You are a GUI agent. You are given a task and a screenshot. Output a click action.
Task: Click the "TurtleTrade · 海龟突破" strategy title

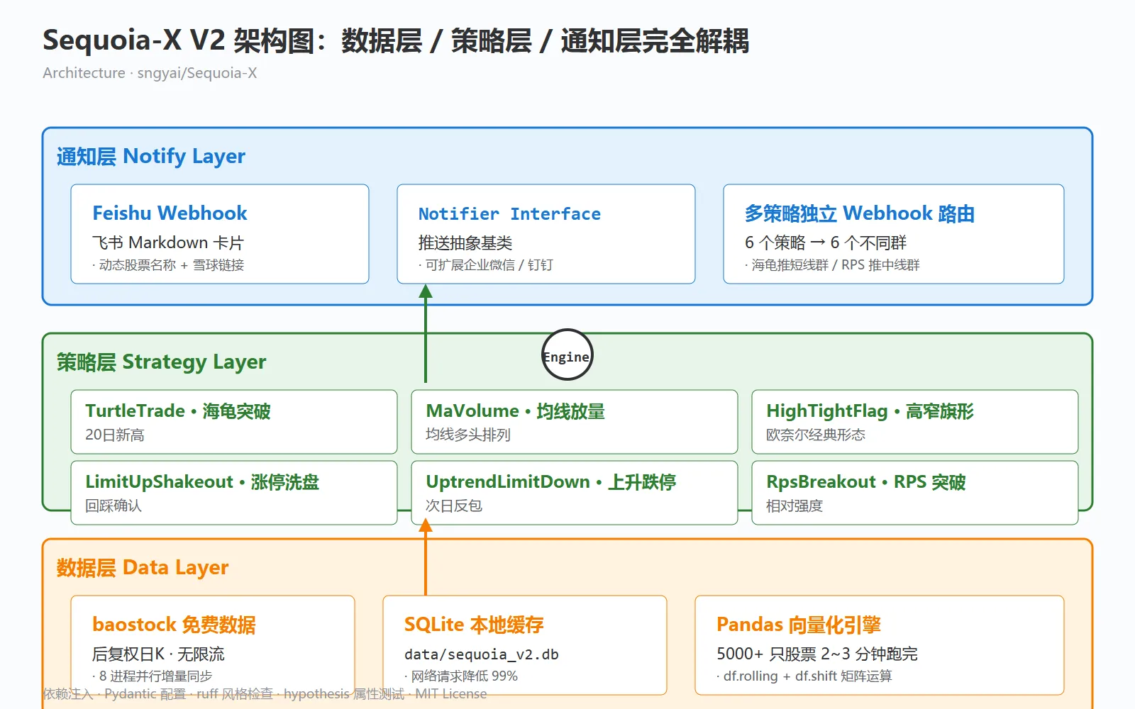[x=178, y=411]
